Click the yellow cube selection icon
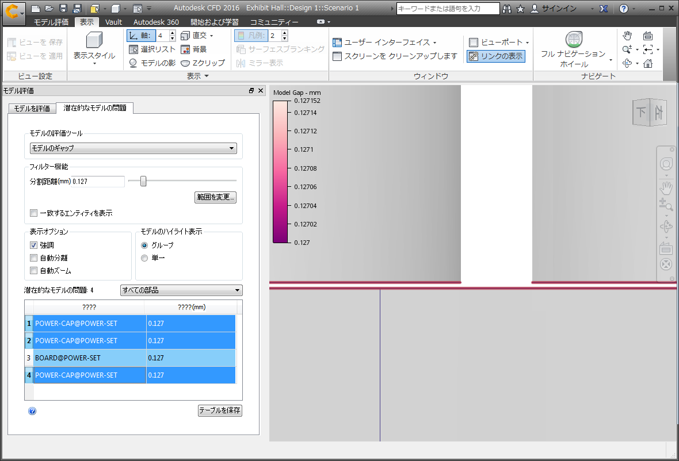The height and width of the screenshot is (461, 679). point(95,9)
